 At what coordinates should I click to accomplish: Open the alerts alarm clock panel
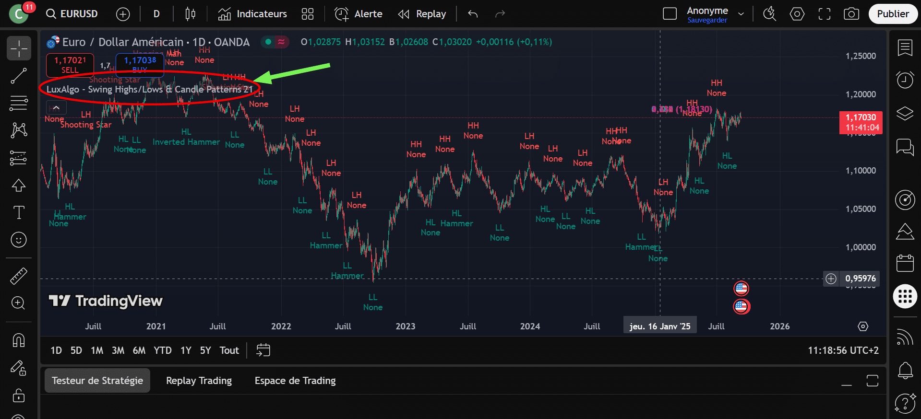point(905,80)
